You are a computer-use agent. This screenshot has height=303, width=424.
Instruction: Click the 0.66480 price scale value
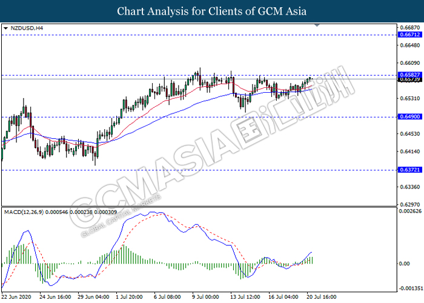pyautogui.click(x=410, y=45)
